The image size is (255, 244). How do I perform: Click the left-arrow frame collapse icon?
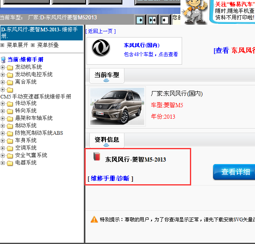165,20
